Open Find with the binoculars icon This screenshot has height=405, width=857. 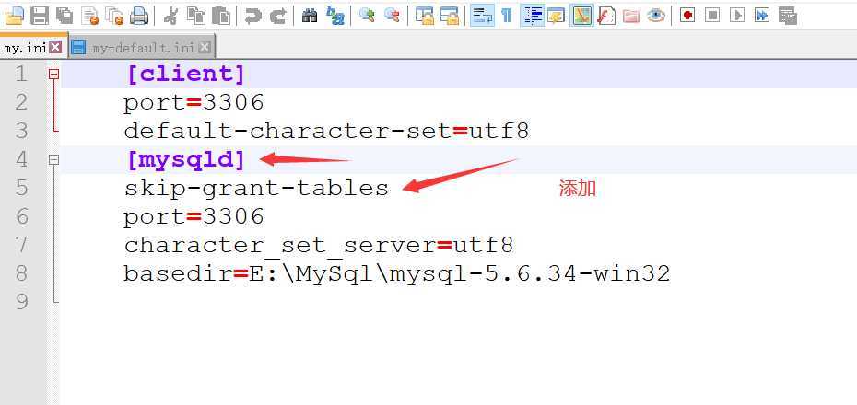pyautogui.click(x=310, y=16)
